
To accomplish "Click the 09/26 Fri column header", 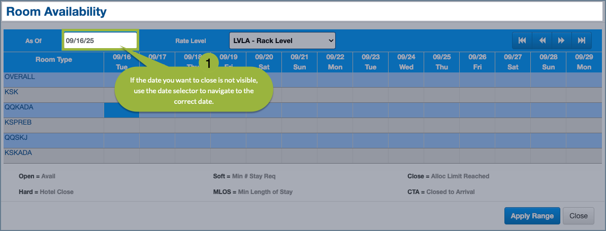I will [x=477, y=62].
